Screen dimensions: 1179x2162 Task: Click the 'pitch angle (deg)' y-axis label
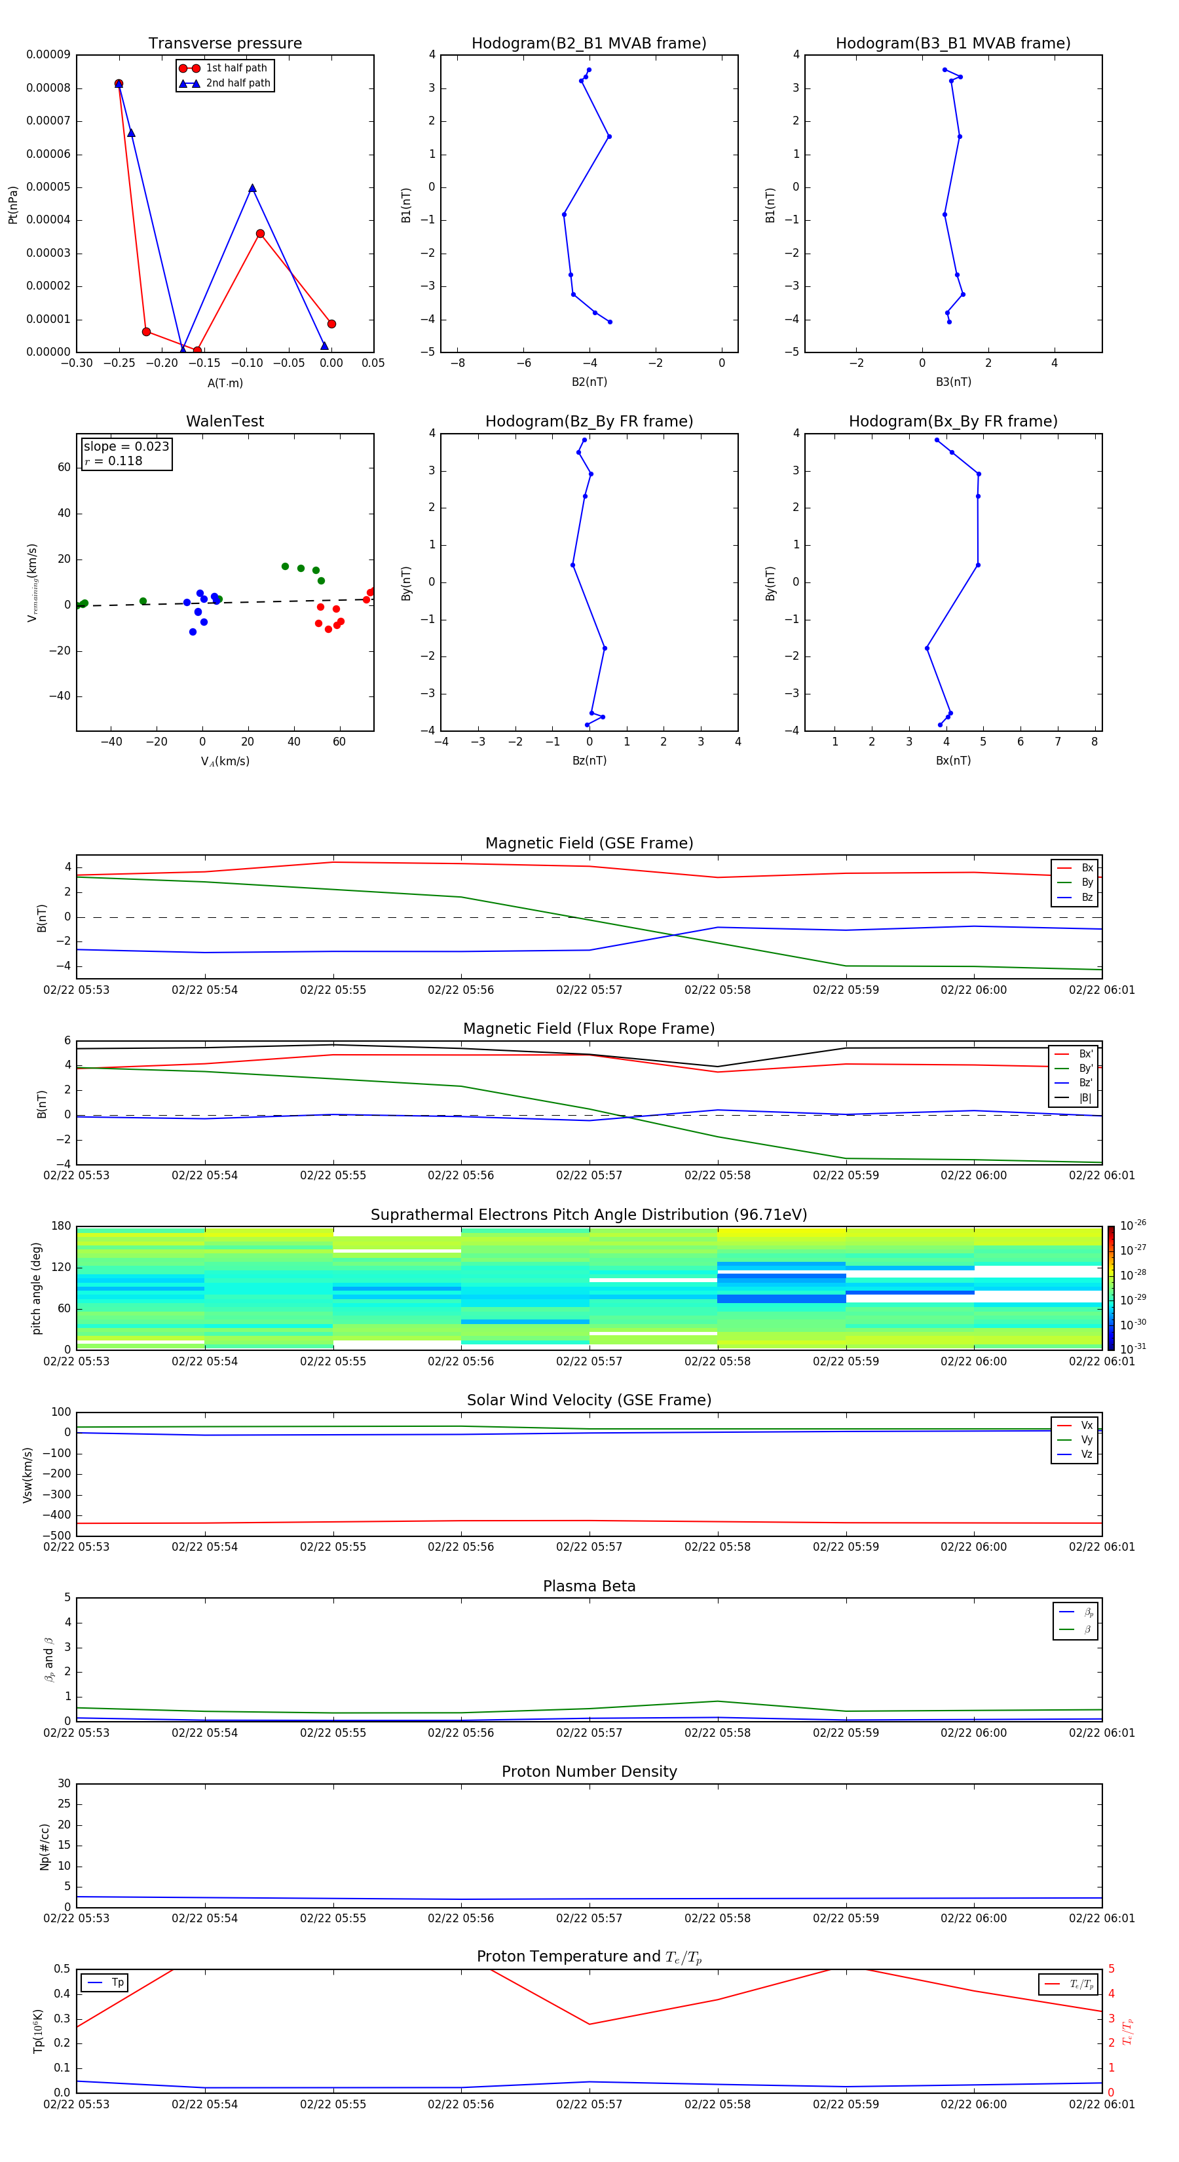(x=36, y=1287)
